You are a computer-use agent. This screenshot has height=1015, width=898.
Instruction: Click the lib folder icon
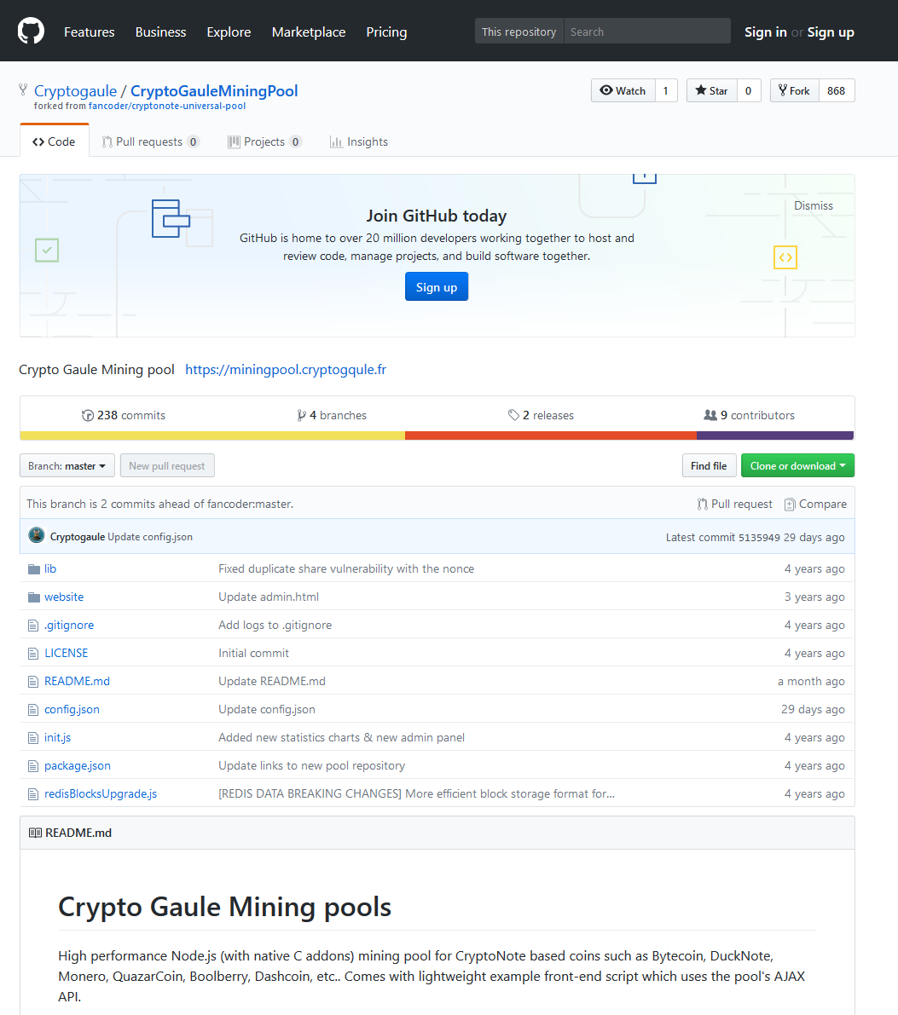[34, 569]
